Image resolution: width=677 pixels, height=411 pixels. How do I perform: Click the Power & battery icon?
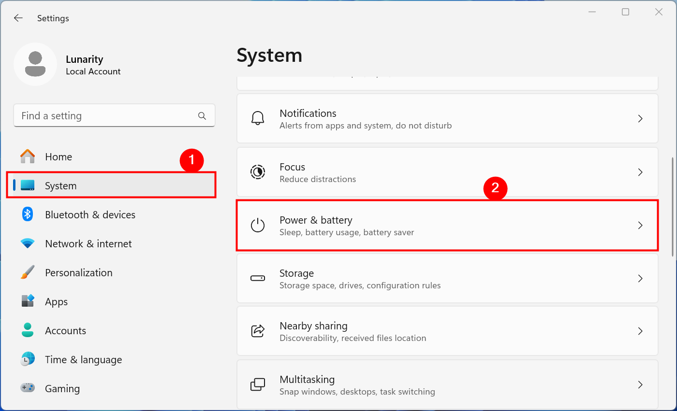[x=258, y=226]
